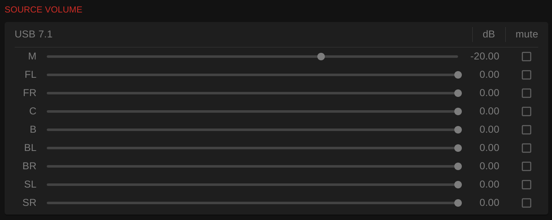
Task: Click the B channel slider knob
Action: click(x=458, y=130)
